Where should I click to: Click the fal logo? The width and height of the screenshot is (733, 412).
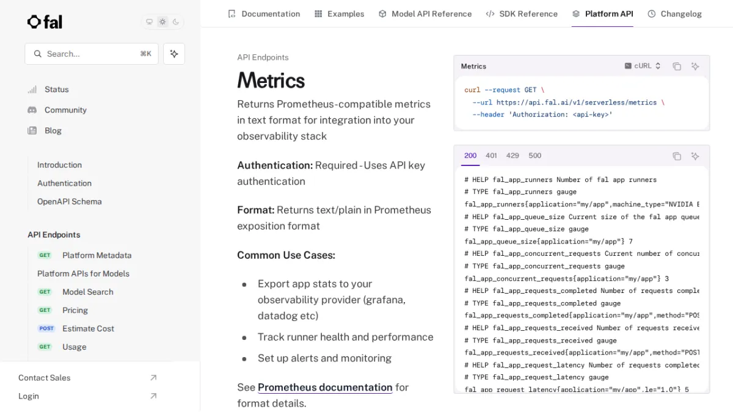[45, 22]
